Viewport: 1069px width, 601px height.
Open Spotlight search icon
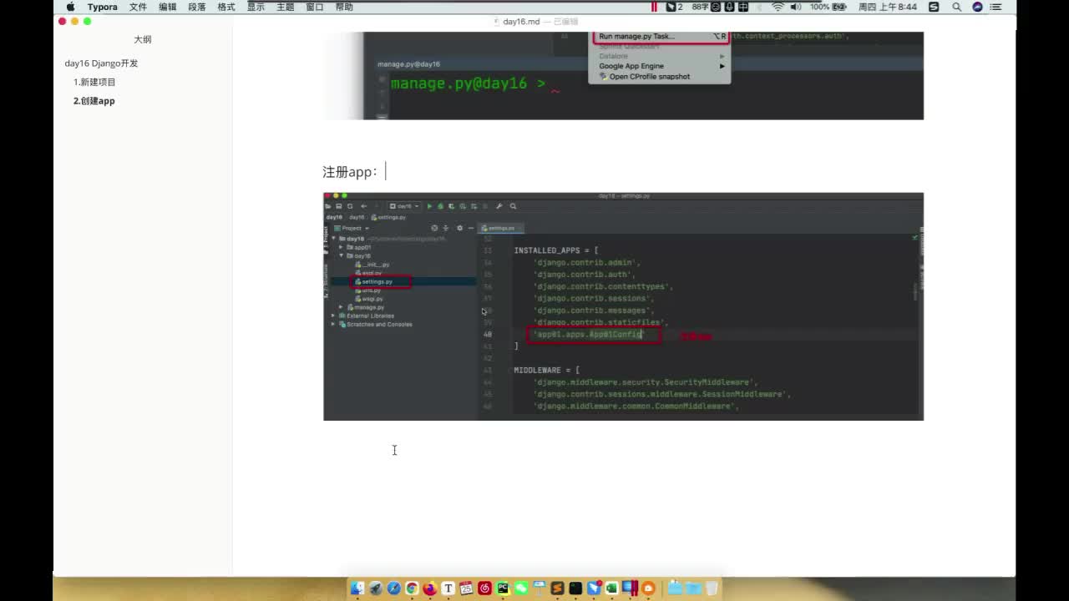pyautogui.click(x=956, y=7)
